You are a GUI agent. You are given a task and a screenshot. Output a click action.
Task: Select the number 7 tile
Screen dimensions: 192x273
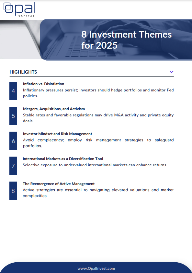click(13, 166)
